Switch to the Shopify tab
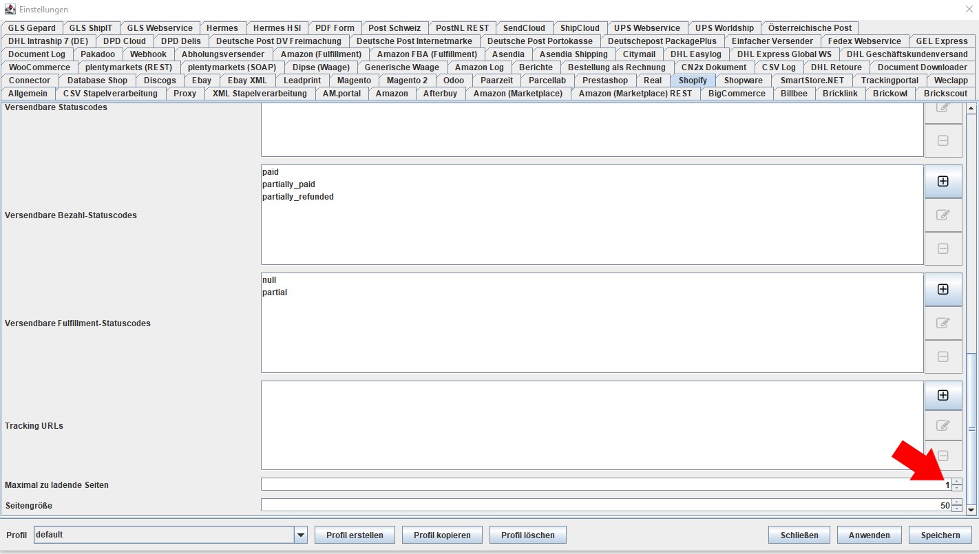979x554 pixels. 693,81
